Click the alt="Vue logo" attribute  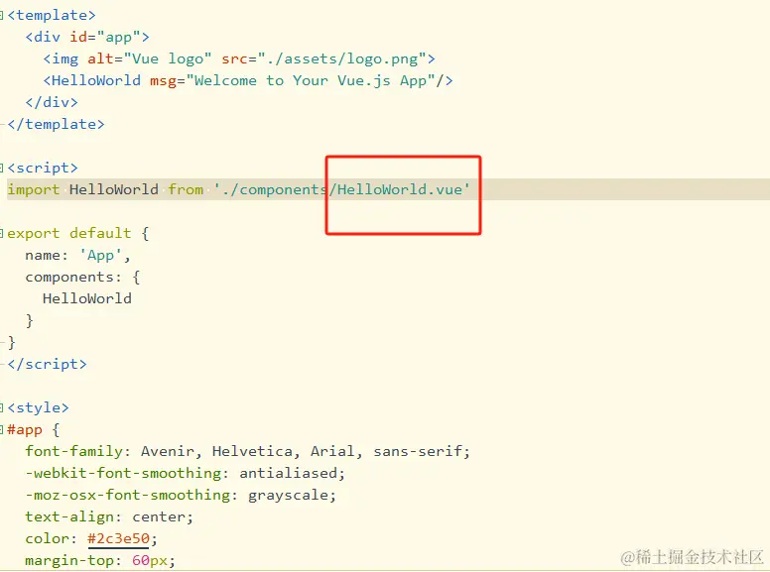coord(149,58)
